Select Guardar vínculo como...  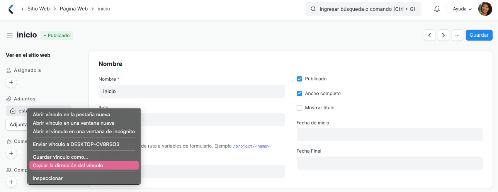[x=84, y=157]
